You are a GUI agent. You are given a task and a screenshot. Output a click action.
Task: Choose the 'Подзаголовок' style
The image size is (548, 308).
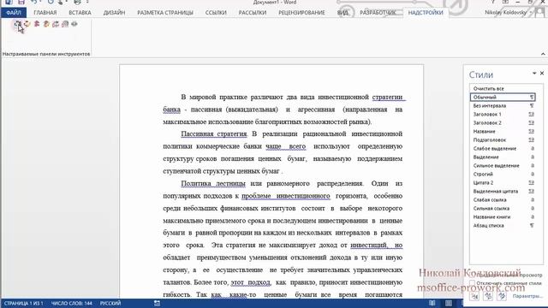pos(503,140)
